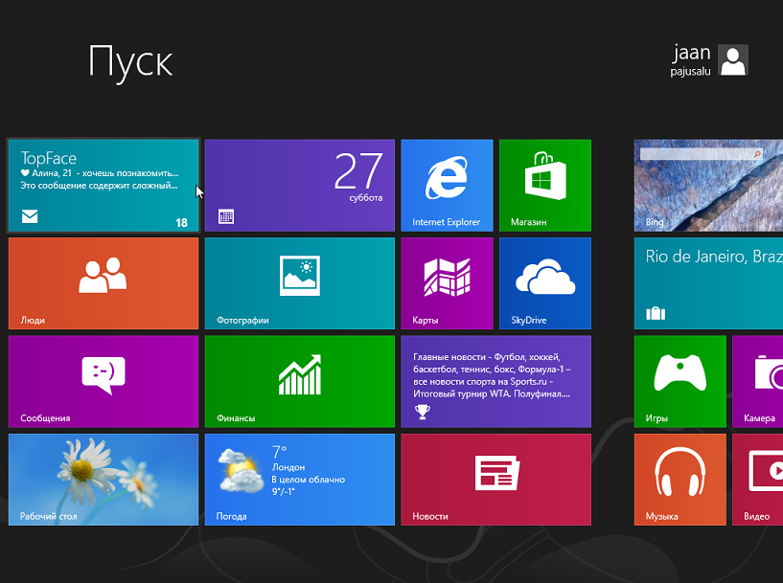
Task: Click the 7° temperature in weather tile
Action: (x=279, y=451)
